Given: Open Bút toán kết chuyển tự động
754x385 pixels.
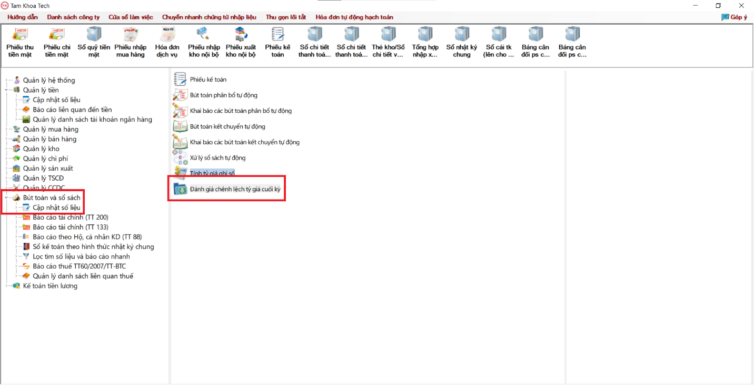Looking at the screenshot, I should [x=227, y=126].
